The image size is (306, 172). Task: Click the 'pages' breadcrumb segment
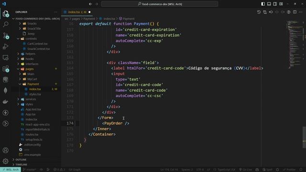point(76,19)
